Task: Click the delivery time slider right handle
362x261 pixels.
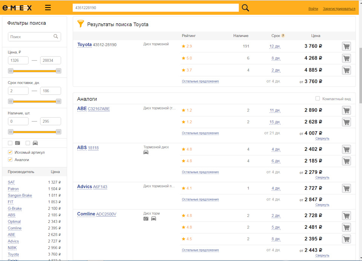Action: 58,101
